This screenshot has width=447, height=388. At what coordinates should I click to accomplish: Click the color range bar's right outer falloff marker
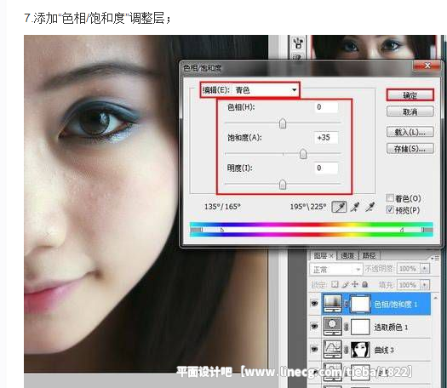click(x=423, y=230)
